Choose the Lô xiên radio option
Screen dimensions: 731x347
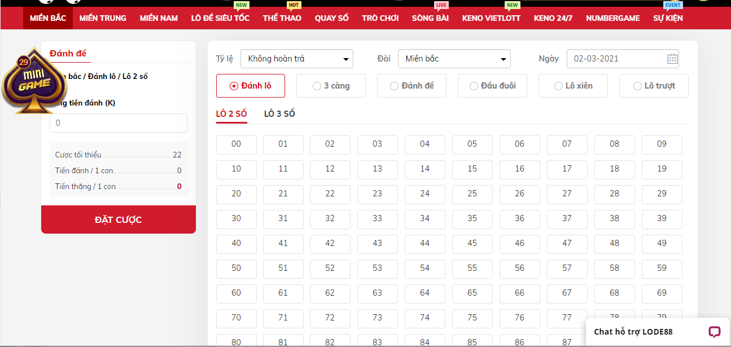point(573,86)
